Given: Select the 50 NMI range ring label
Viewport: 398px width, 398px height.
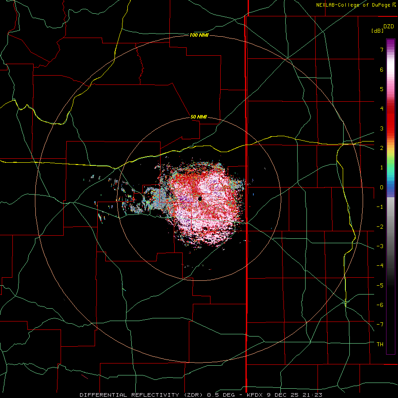Looking at the screenshot, I should pos(199,117).
